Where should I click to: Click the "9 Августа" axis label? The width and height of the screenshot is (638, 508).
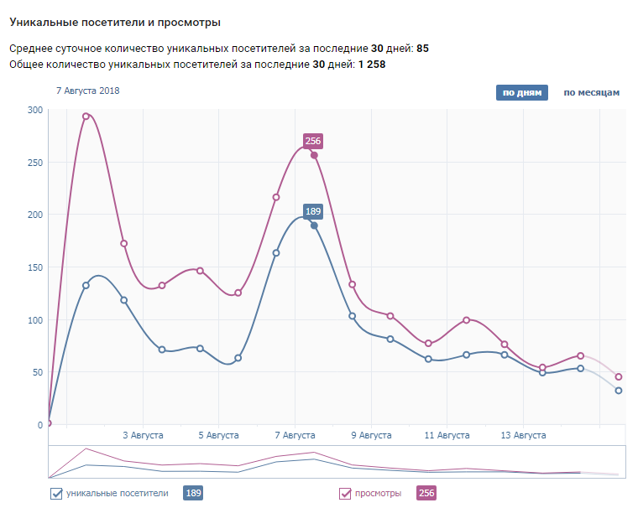371,435
